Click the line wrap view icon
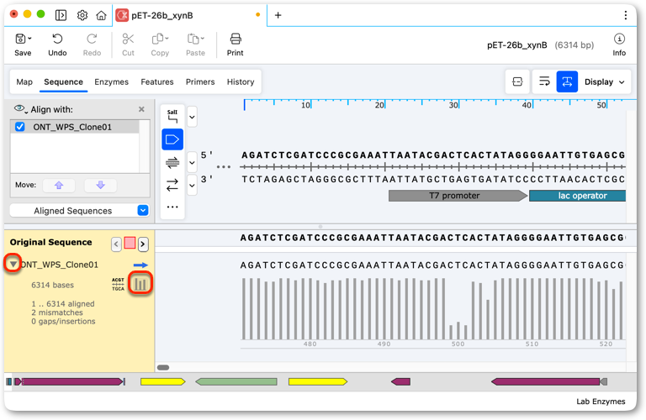 [544, 81]
